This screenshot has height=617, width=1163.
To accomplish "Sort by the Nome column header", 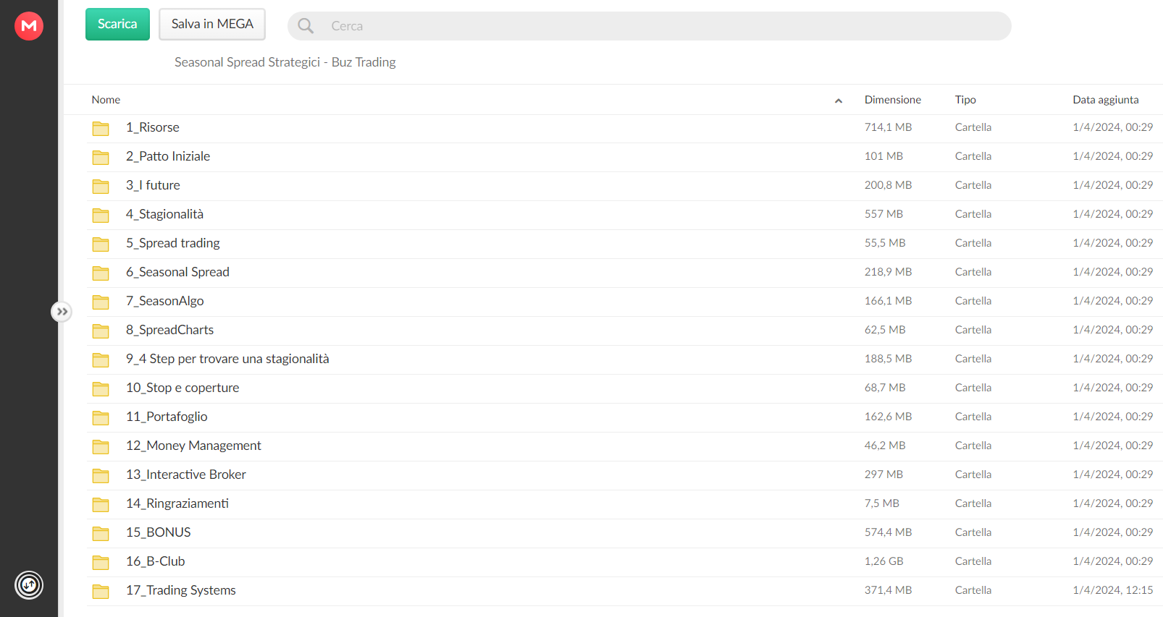I will pos(106,100).
